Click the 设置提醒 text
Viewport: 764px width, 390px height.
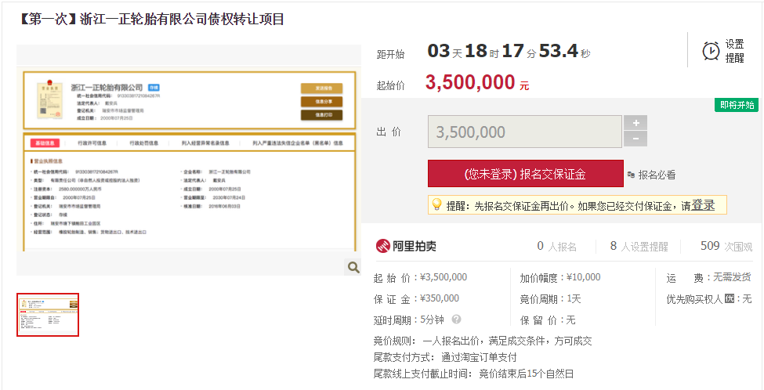pyautogui.click(x=735, y=51)
